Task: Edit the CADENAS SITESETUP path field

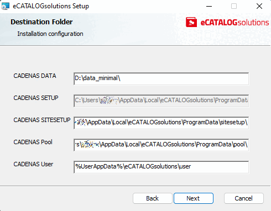Action: coord(161,123)
